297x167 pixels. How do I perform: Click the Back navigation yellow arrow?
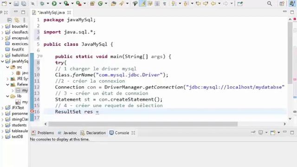(x=213, y=3)
